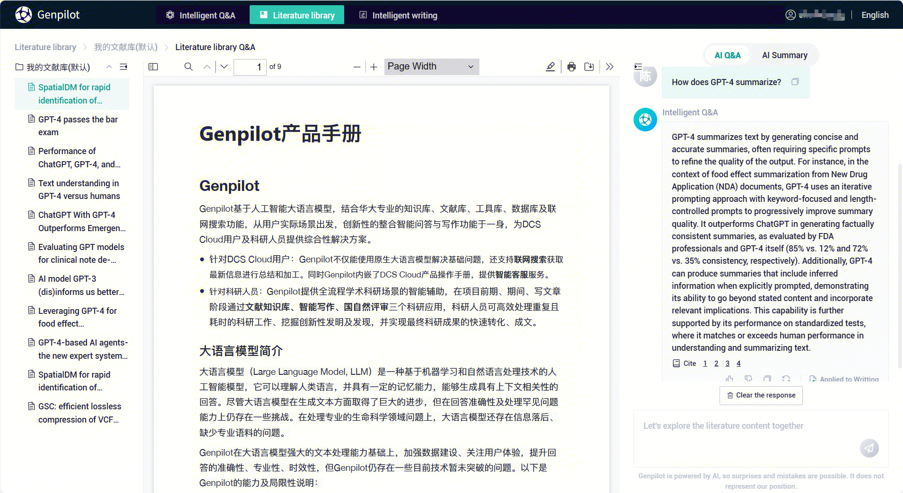Download the PDF file
903x493 pixels.
coord(589,67)
